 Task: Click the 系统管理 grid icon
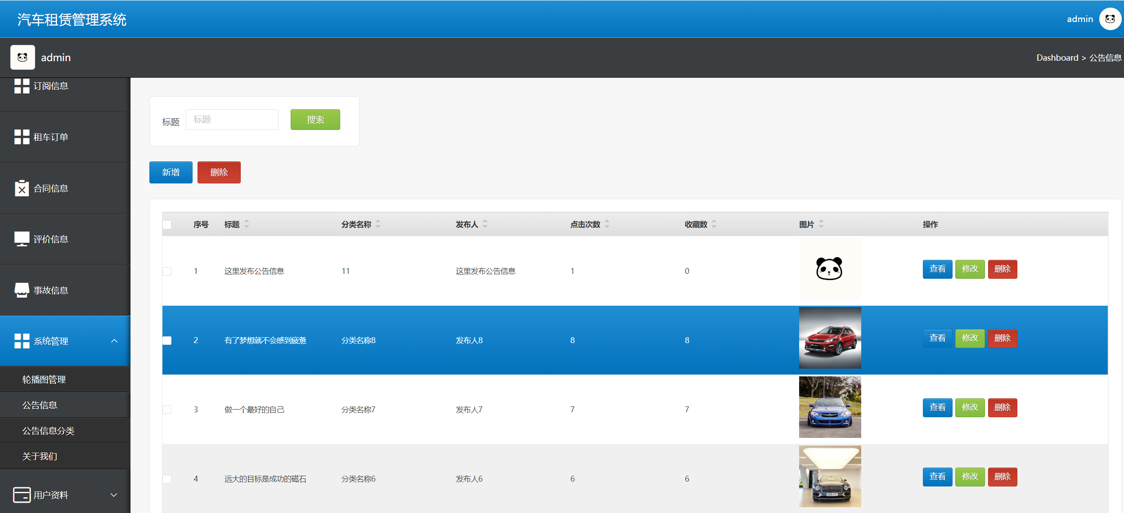[x=22, y=341]
